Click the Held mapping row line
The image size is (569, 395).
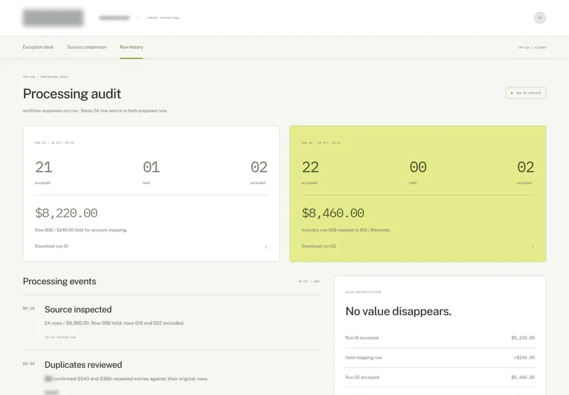coord(440,358)
